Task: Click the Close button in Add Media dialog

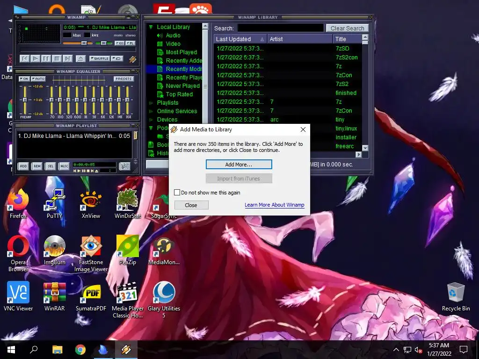Action: pos(191,205)
